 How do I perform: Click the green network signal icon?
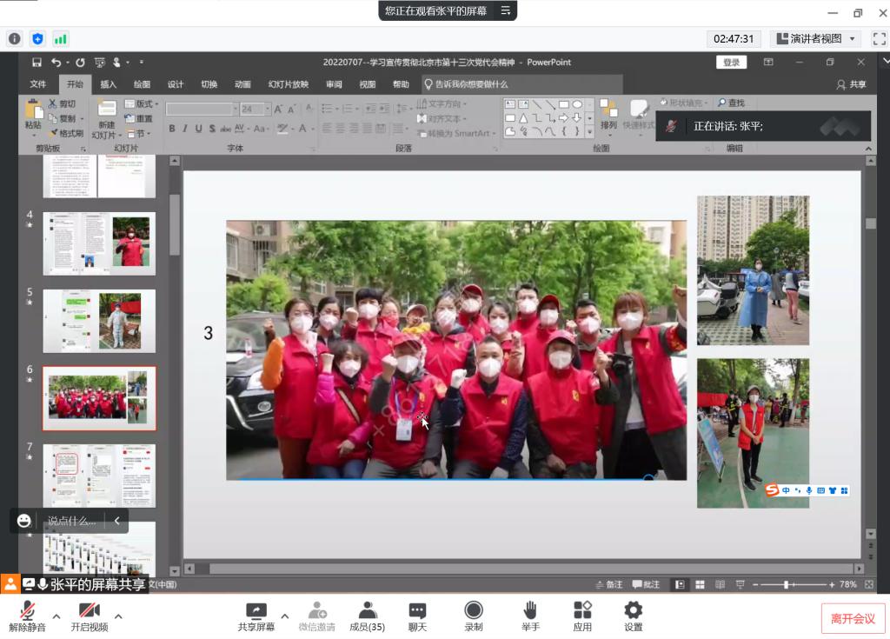[x=61, y=38]
